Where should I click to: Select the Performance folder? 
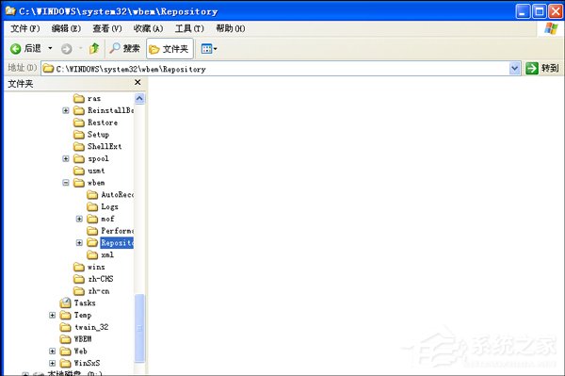pos(110,231)
